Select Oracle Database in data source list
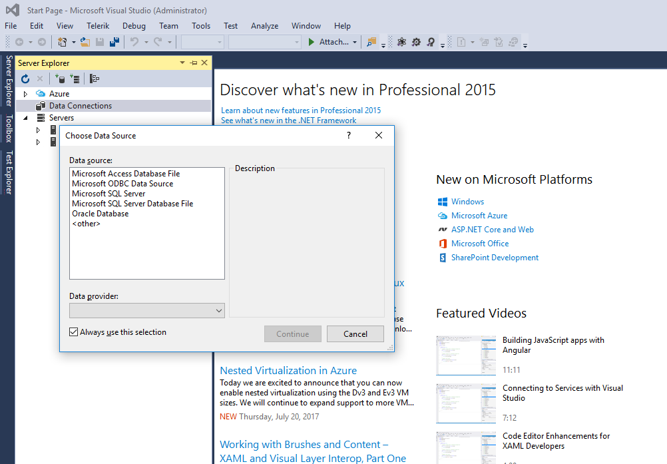The image size is (667, 464). pos(101,214)
